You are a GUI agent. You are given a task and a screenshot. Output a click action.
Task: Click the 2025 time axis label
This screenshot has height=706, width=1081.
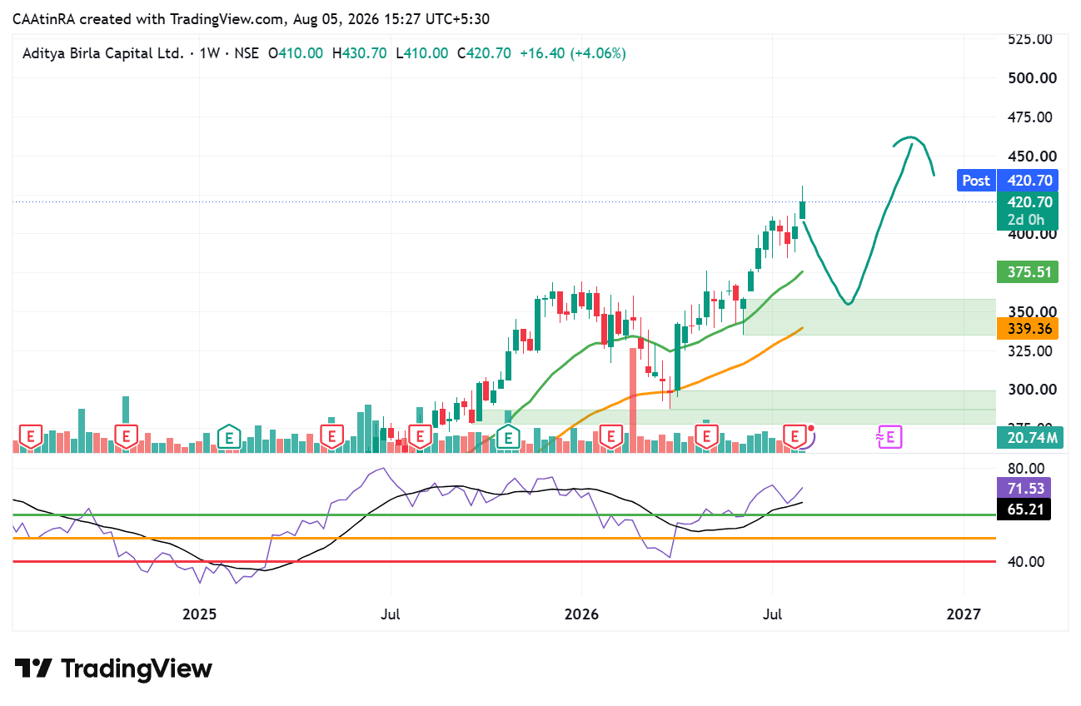pyautogui.click(x=200, y=614)
